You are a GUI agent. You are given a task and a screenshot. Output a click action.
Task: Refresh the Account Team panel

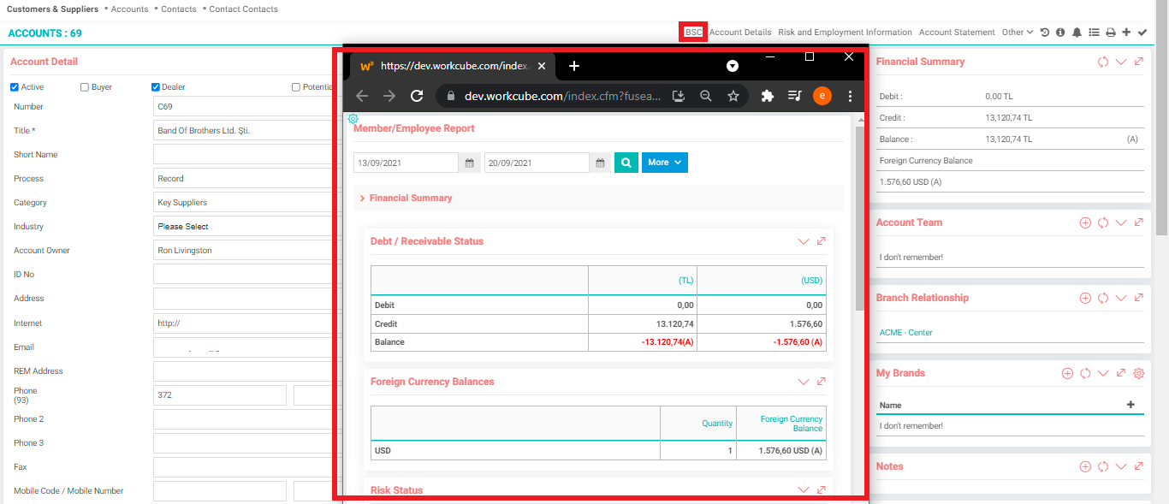1103,222
